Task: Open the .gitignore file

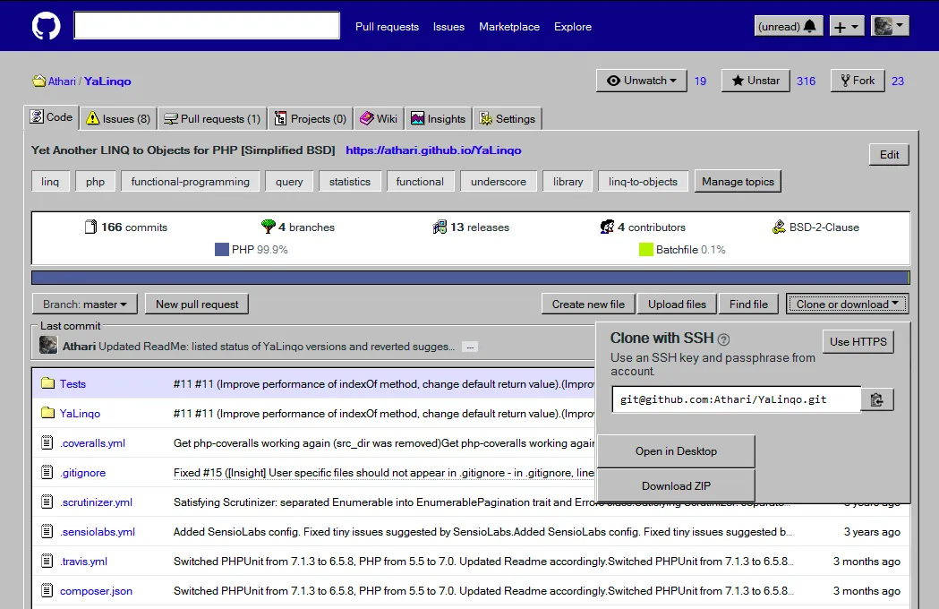Action: (x=82, y=473)
